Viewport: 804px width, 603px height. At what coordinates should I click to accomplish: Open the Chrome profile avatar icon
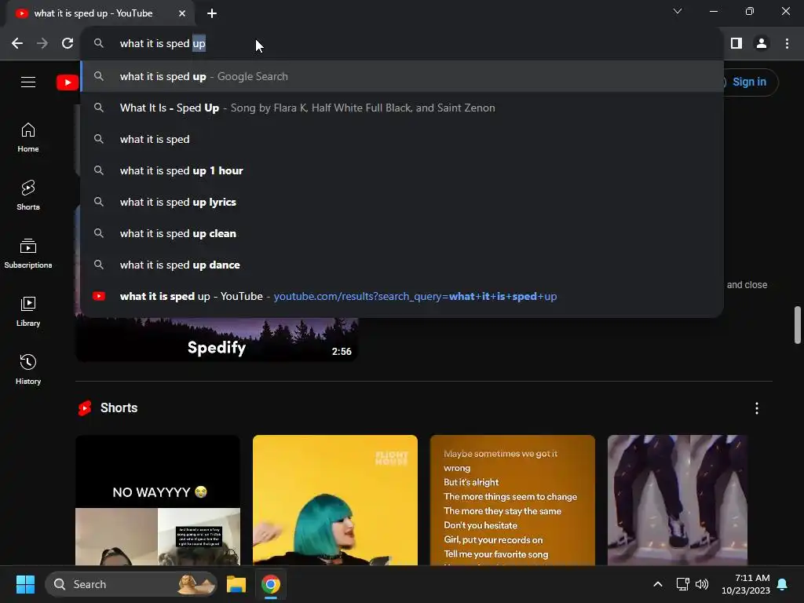coord(762,44)
